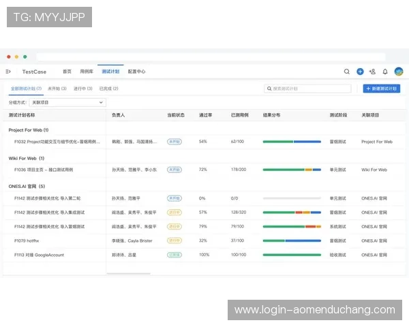Open plan F1113 对接 GoogleAccount
This screenshot has width=409, height=327.
(x=39, y=255)
